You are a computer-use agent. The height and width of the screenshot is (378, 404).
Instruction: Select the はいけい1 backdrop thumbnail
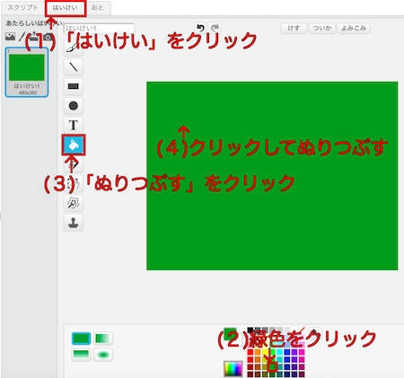(27, 72)
